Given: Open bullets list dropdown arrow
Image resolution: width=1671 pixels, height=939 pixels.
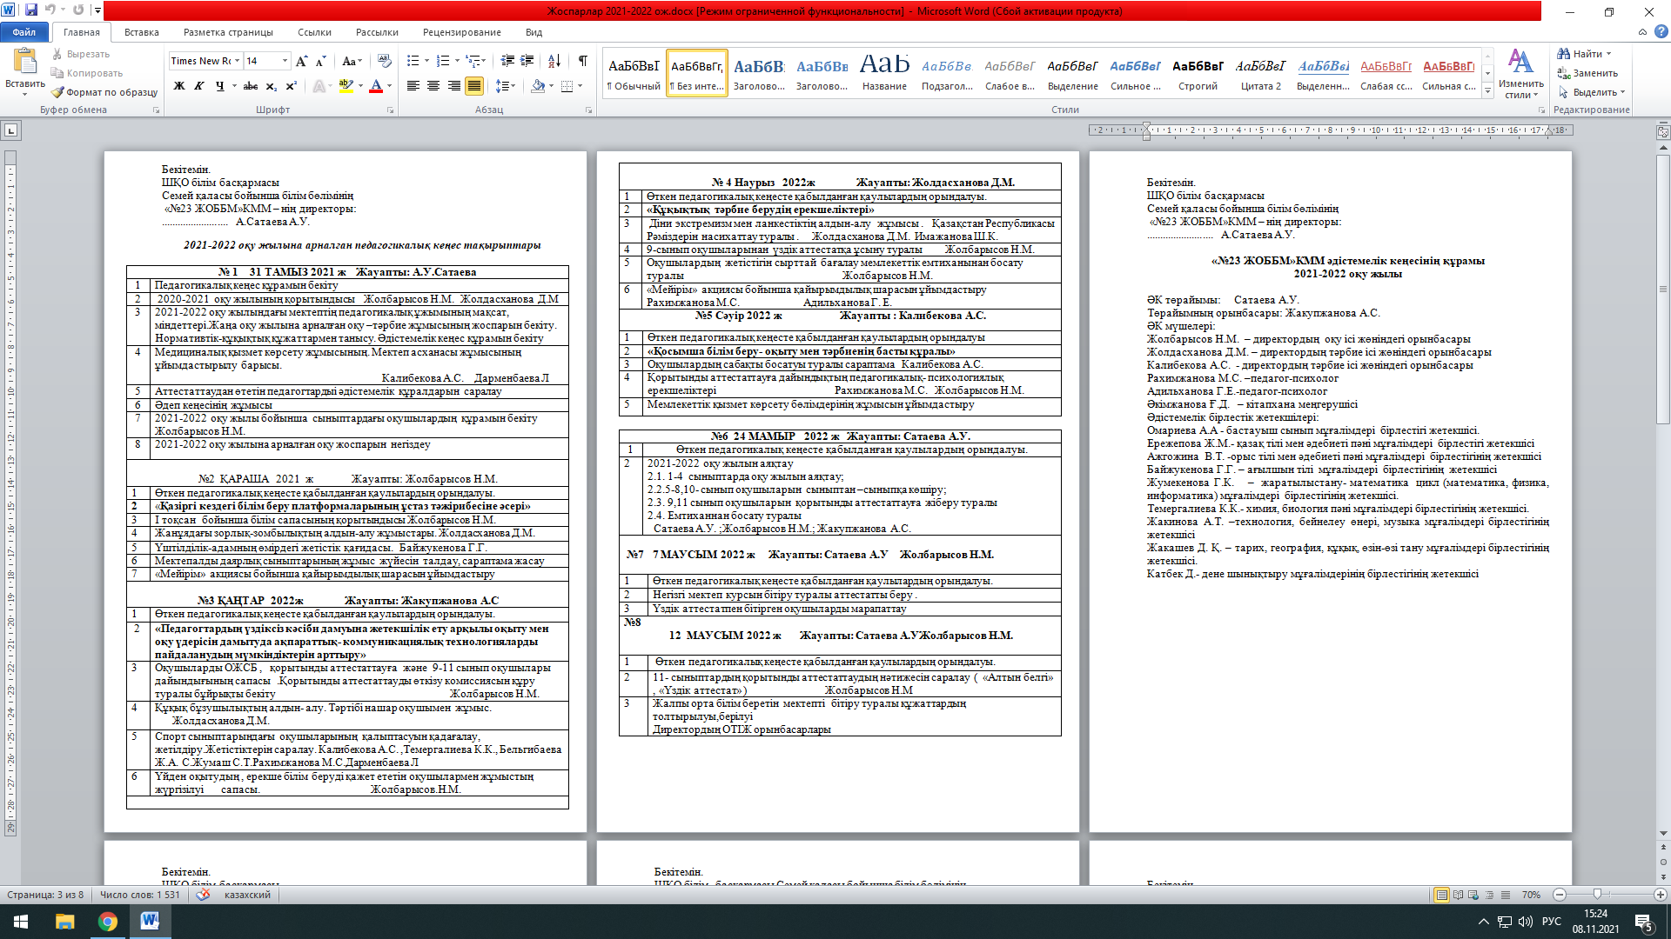Looking at the screenshot, I should [x=426, y=61].
